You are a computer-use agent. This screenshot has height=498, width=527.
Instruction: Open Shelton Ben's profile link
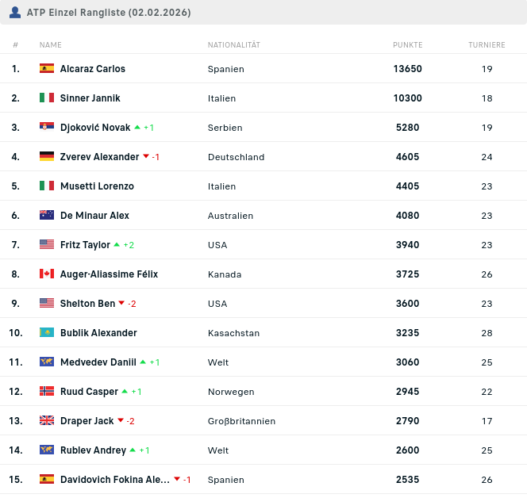(x=87, y=304)
